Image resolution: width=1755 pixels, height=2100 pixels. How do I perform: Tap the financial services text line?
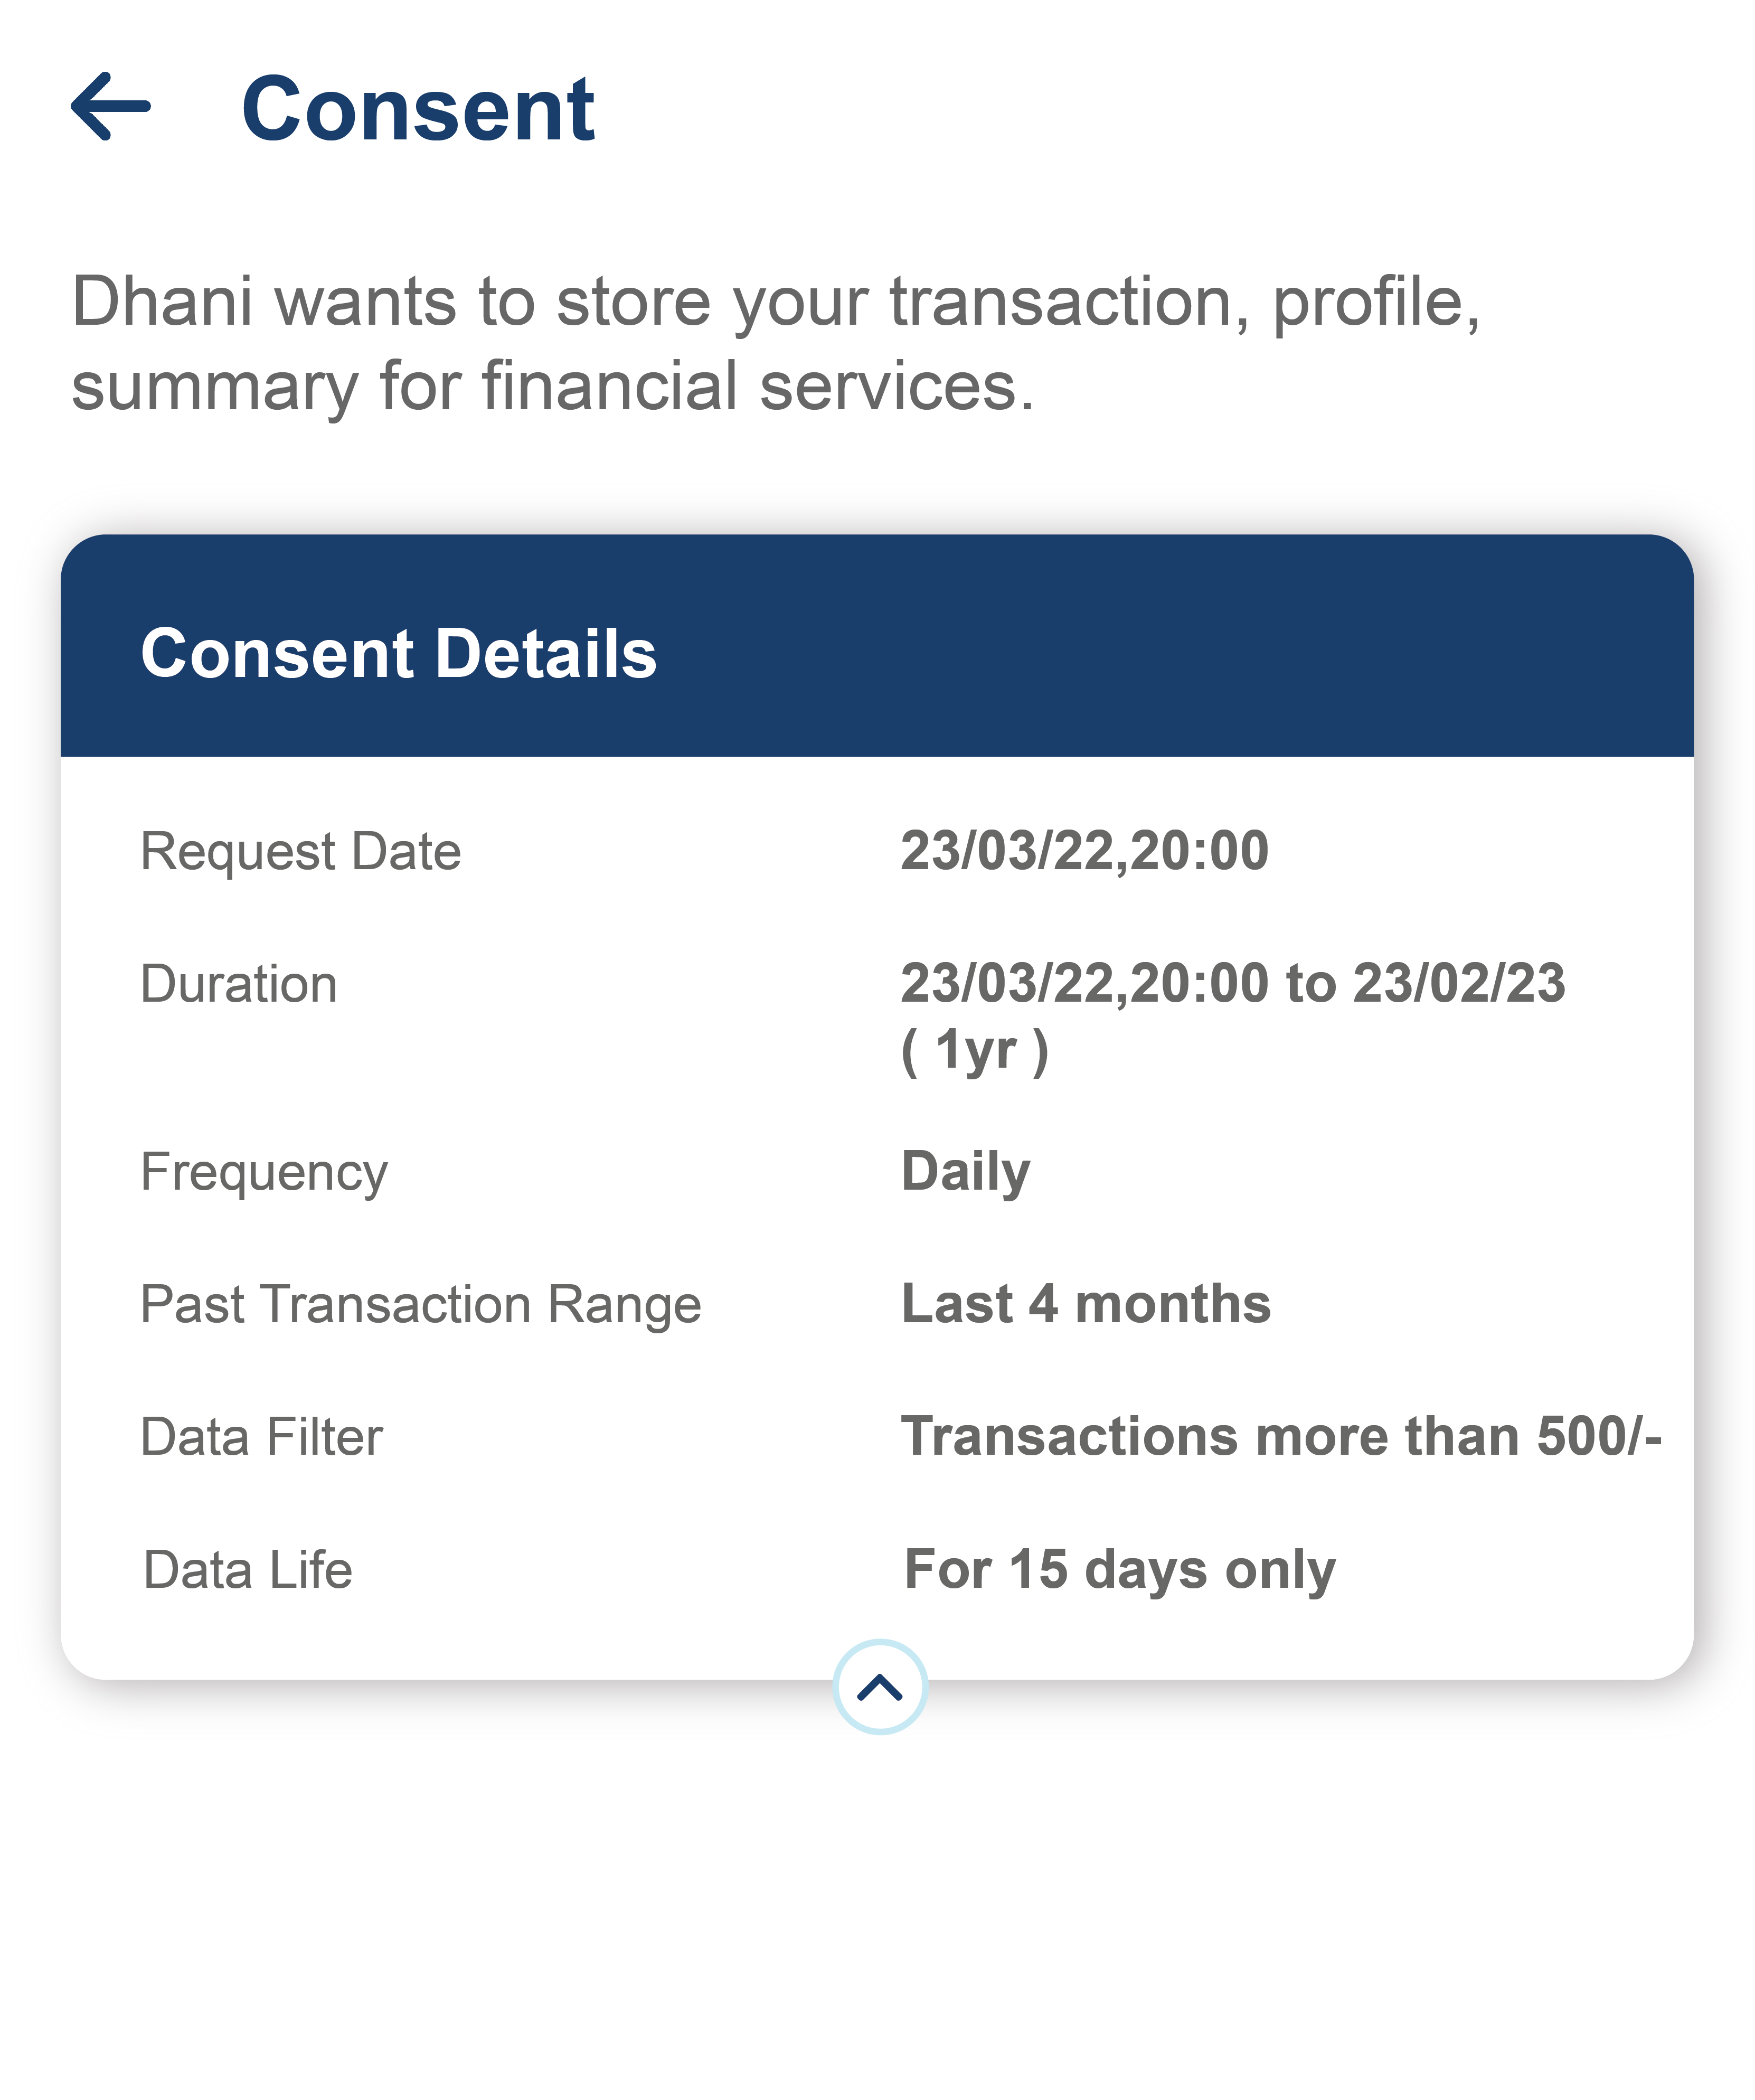(553, 387)
